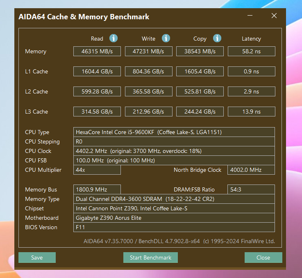
Task: Click BIOS Version field F11
Action: 174,227
